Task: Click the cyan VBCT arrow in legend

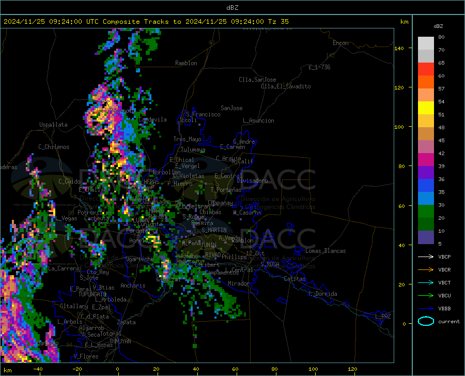Action: point(426,282)
